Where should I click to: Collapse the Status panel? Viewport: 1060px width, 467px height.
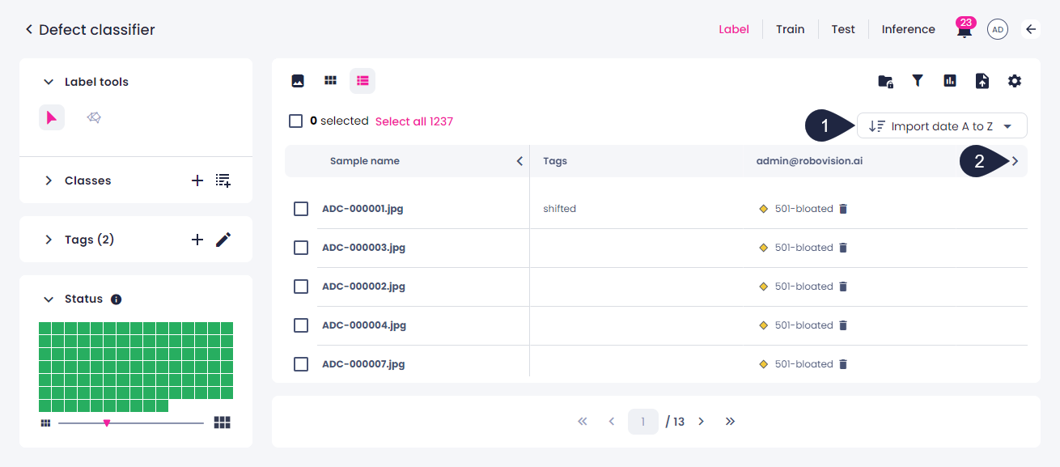click(49, 299)
